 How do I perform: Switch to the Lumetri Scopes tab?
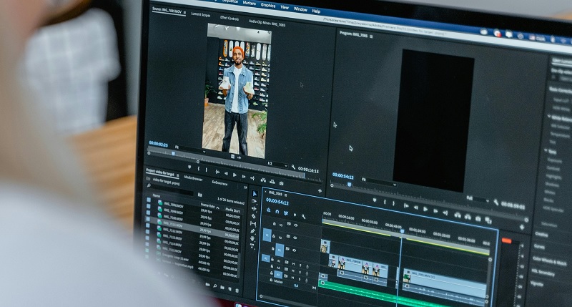point(201,15)
